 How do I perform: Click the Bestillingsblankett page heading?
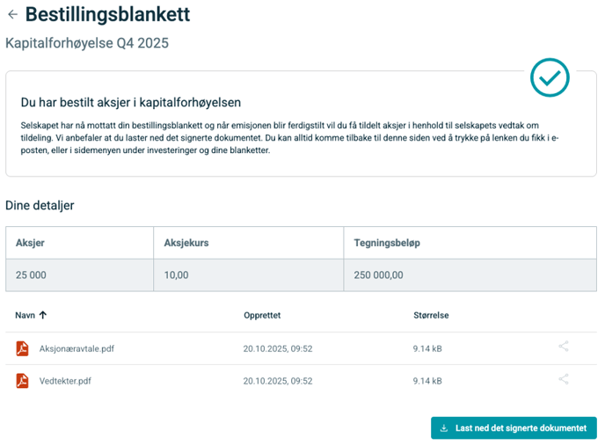107,14
